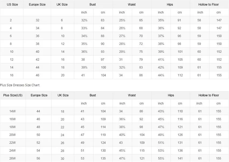Select the 20W size cell

(x=12, y=135)
